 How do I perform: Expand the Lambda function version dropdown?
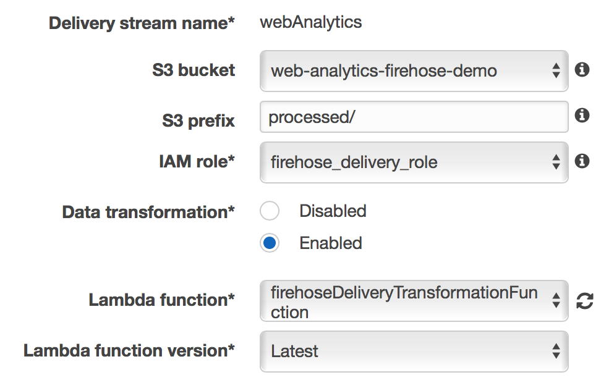pos(414,352)
